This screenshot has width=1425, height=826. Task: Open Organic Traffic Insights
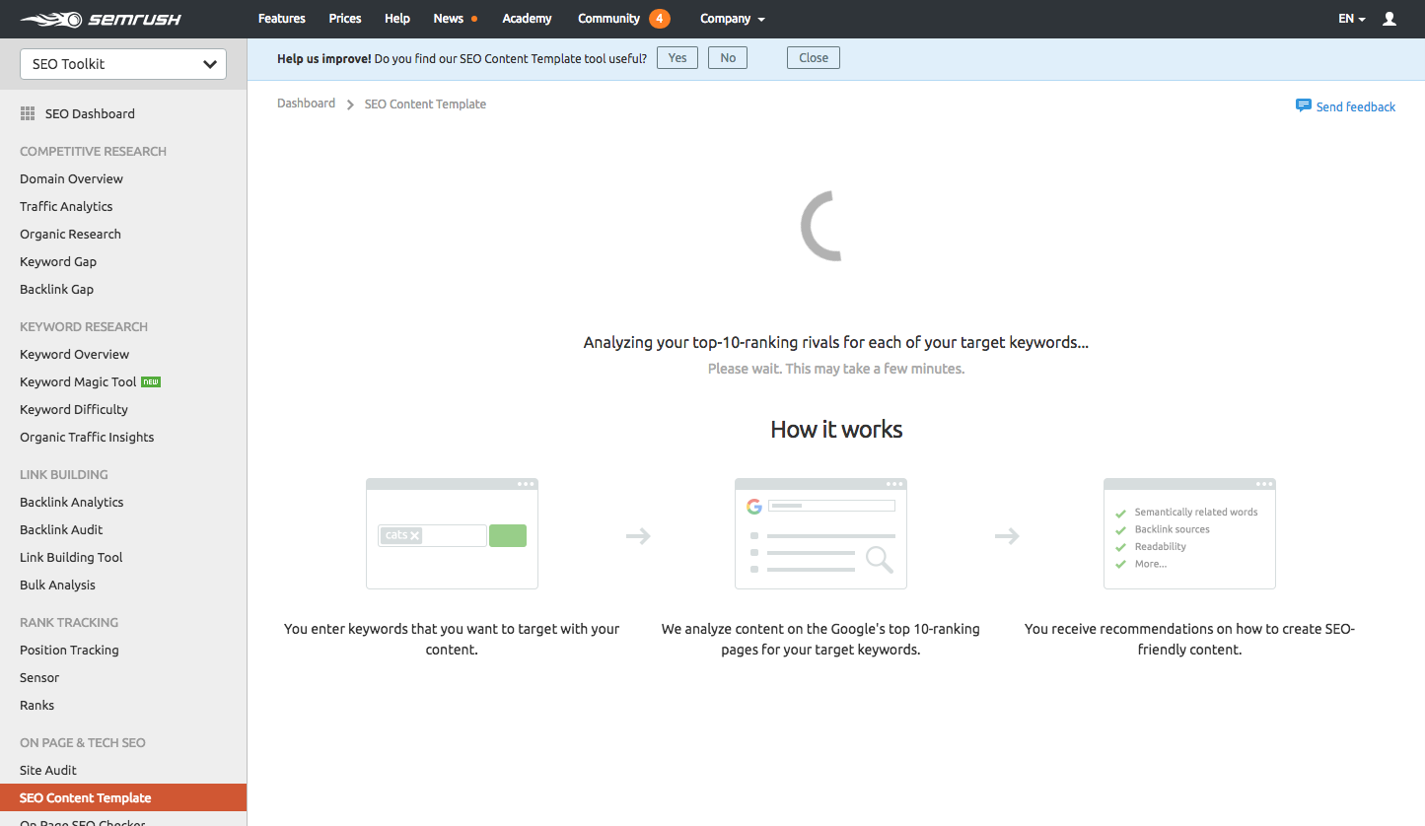coord(87,437)
